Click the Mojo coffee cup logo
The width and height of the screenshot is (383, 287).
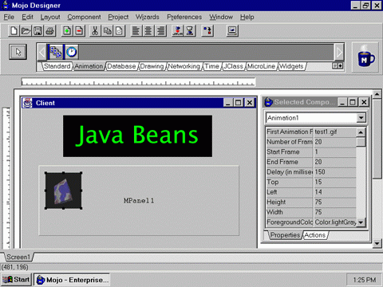tap(365, 57)
